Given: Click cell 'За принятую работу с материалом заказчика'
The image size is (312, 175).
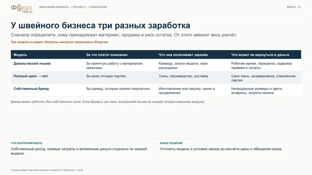Looking at the screenshot, I should tap(114, 65).
